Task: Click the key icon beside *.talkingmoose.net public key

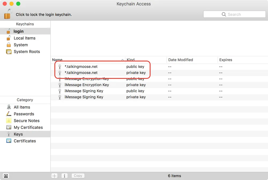Action: [x=59, y=66]
